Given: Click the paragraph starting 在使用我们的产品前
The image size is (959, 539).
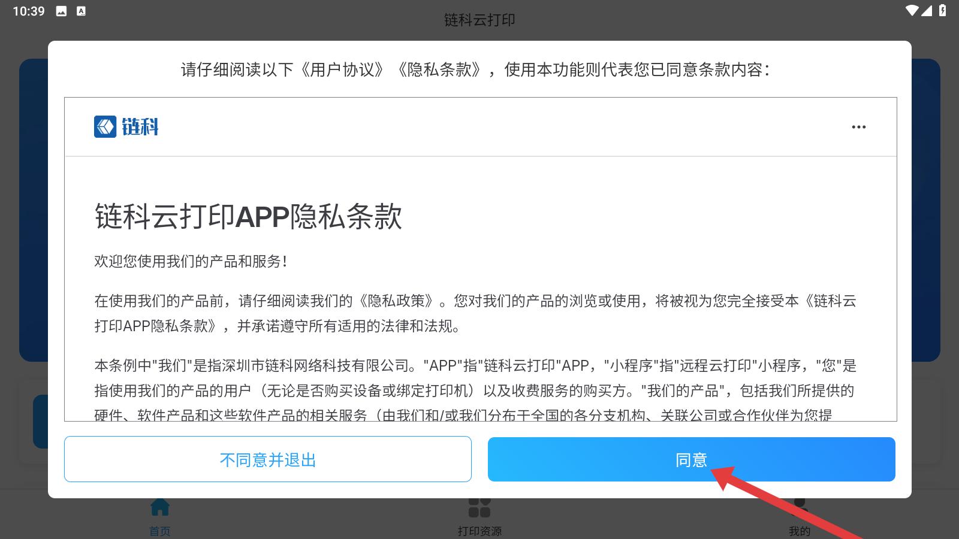Looking at the screenshot, I should pos(475,313).
